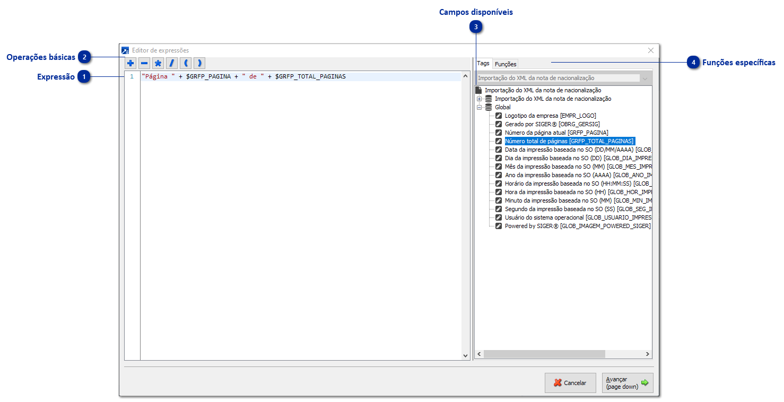Click the tag icon for Logotipo da empresa

(499, 116)
